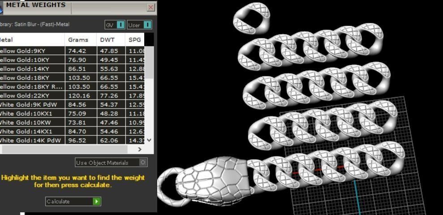
Task: Click the vertical scrollbar thumb
Action: tap(150, 63)
